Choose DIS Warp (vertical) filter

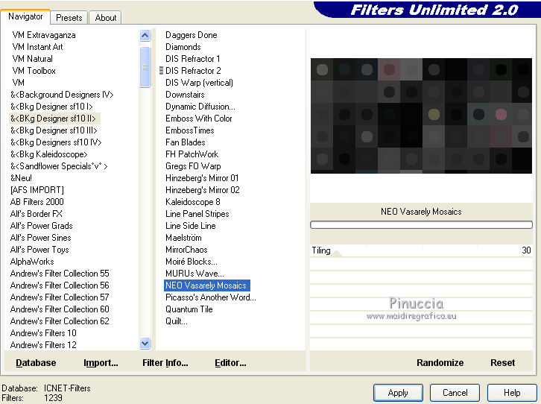pyautogui.click(x=199, y=83)
